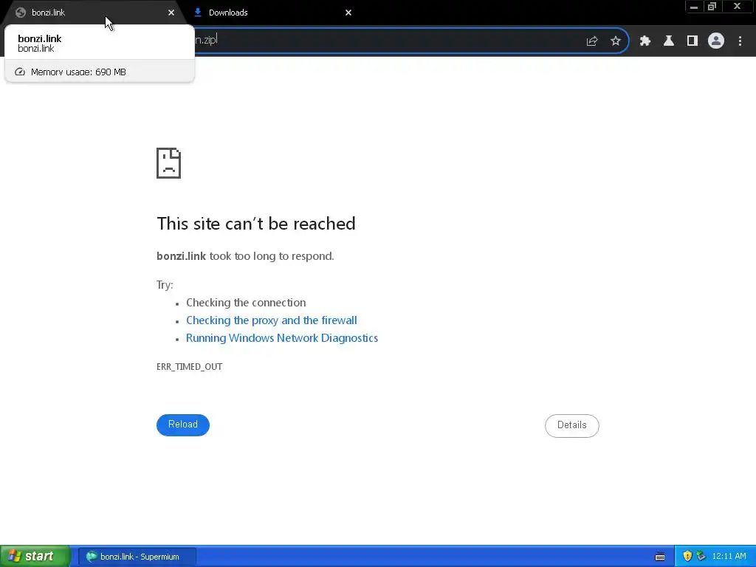
Task: Click the address bar URL field
Action: 385,40
